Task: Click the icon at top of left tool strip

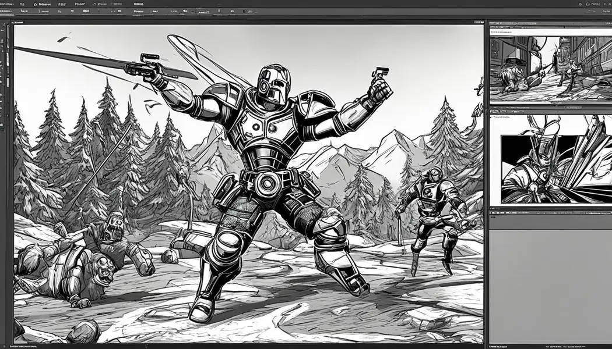Action: (x=5, y=27)
